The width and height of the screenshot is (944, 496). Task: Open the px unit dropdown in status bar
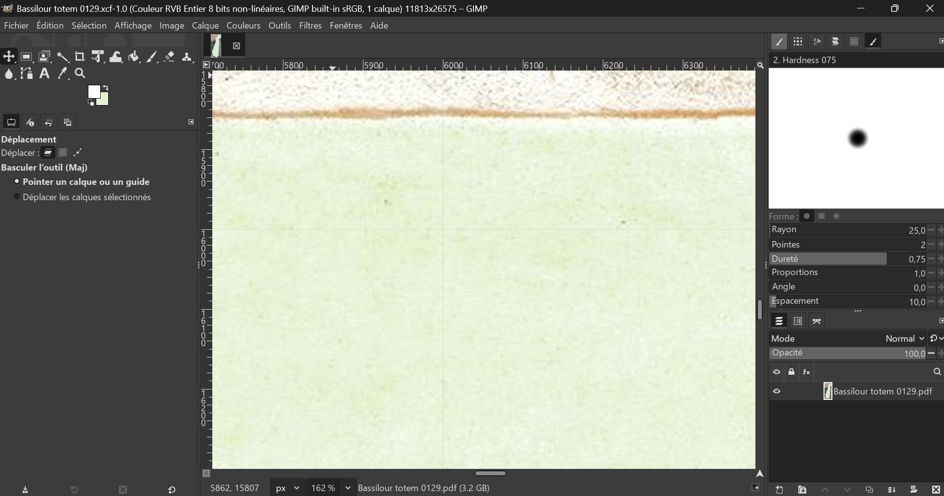coord(287,488)
